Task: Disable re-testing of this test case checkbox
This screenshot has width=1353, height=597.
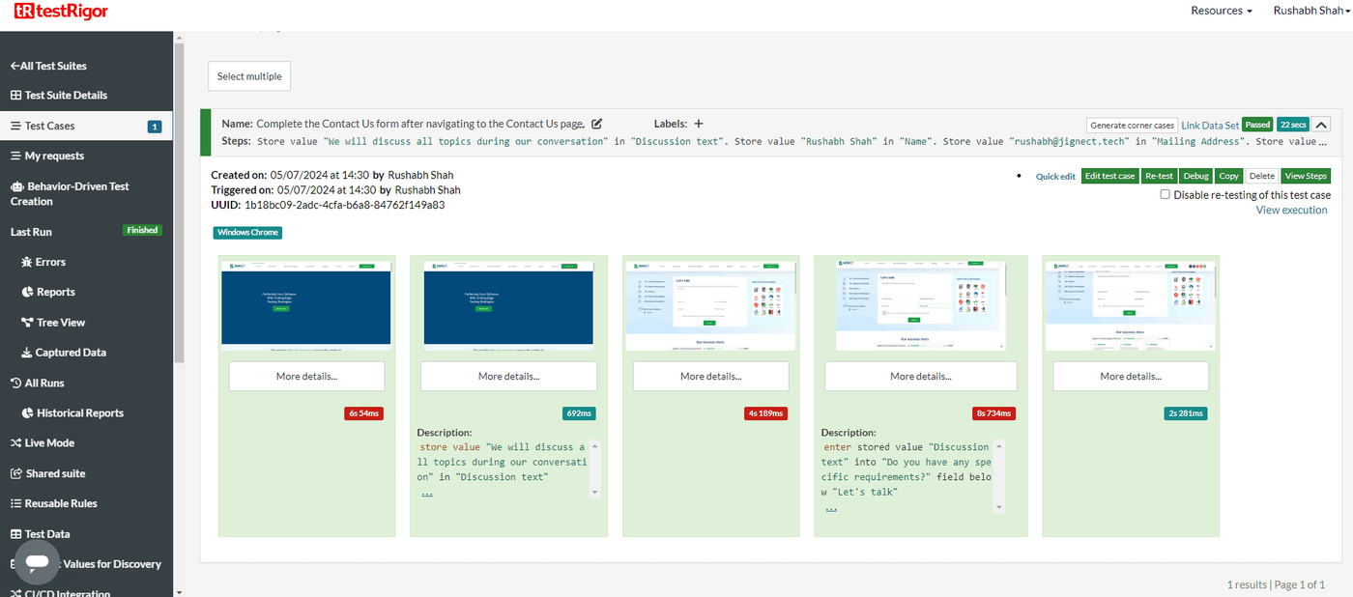Action: (x=1166, y=194)
